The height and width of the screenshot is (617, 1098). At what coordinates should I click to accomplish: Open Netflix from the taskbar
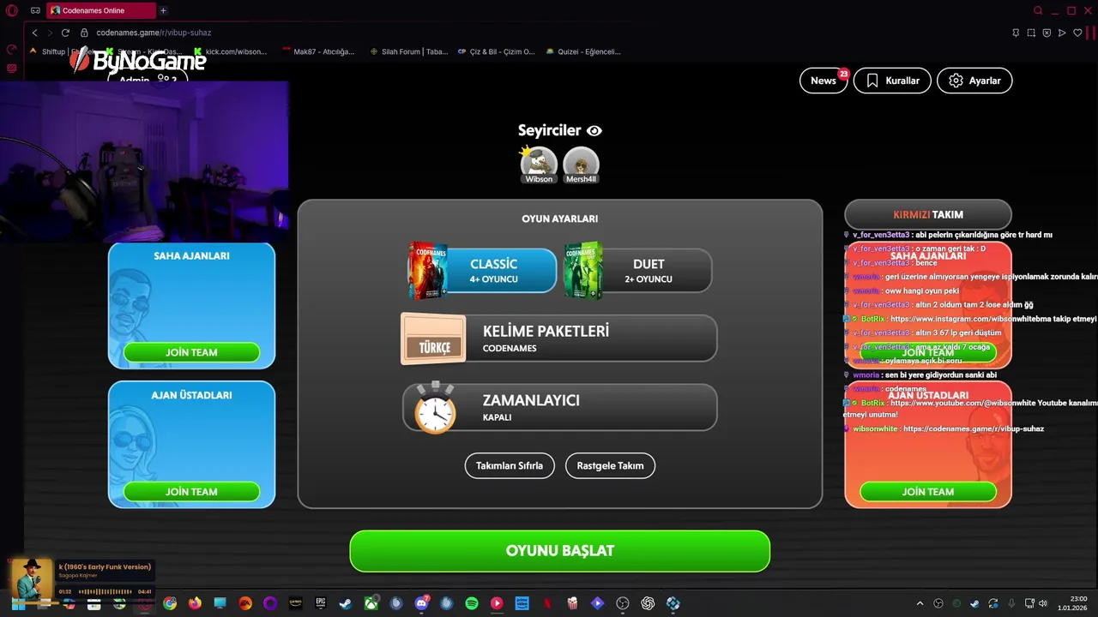[x=547, y=603]
